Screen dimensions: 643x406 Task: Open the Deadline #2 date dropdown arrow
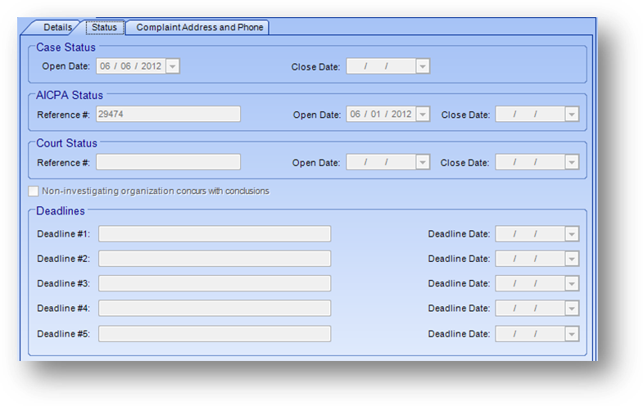[x=572, y=259]
